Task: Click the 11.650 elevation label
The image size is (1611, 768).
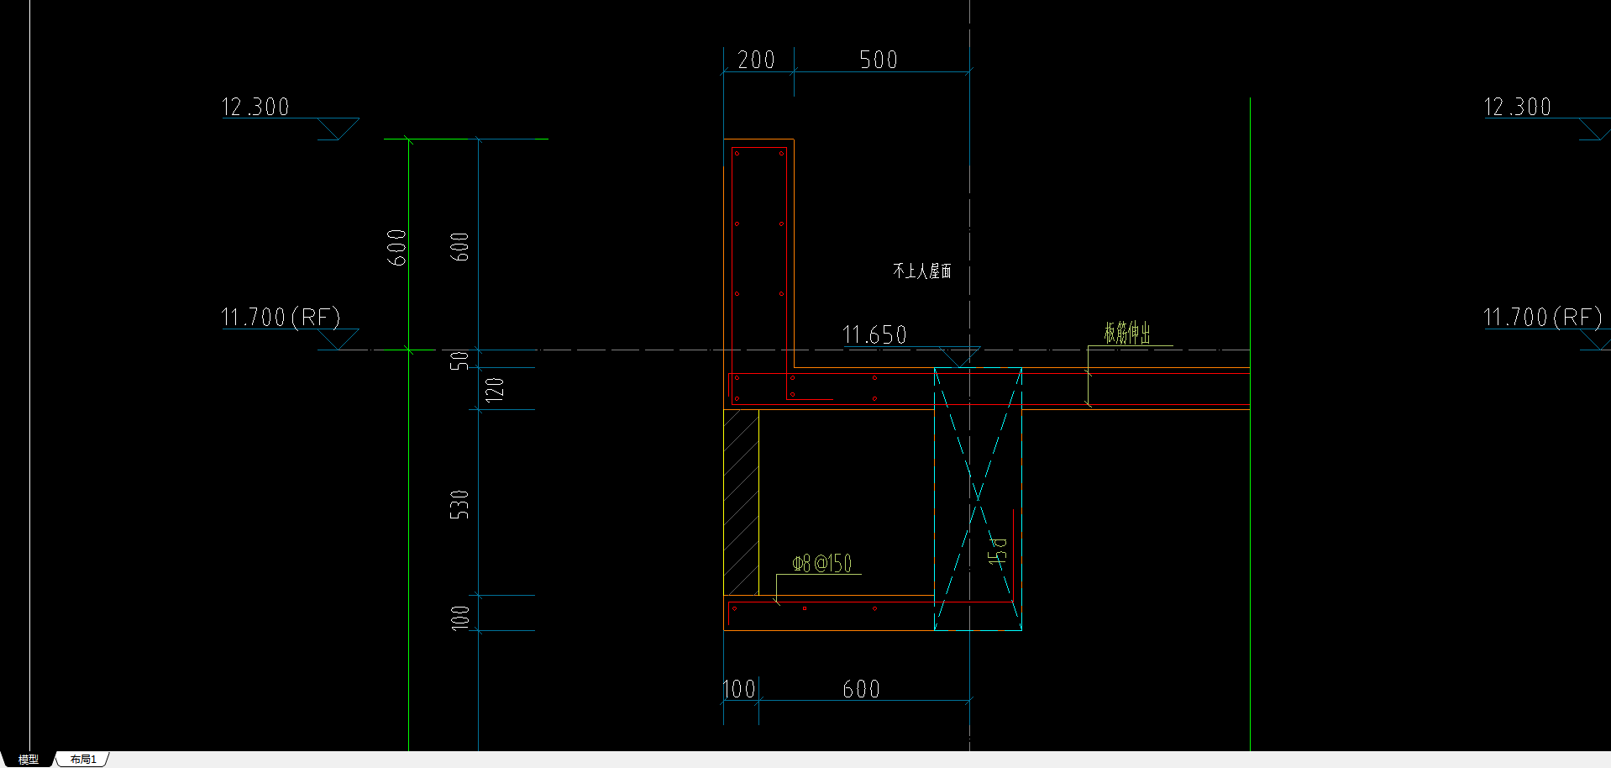Action: pos(874,334)
